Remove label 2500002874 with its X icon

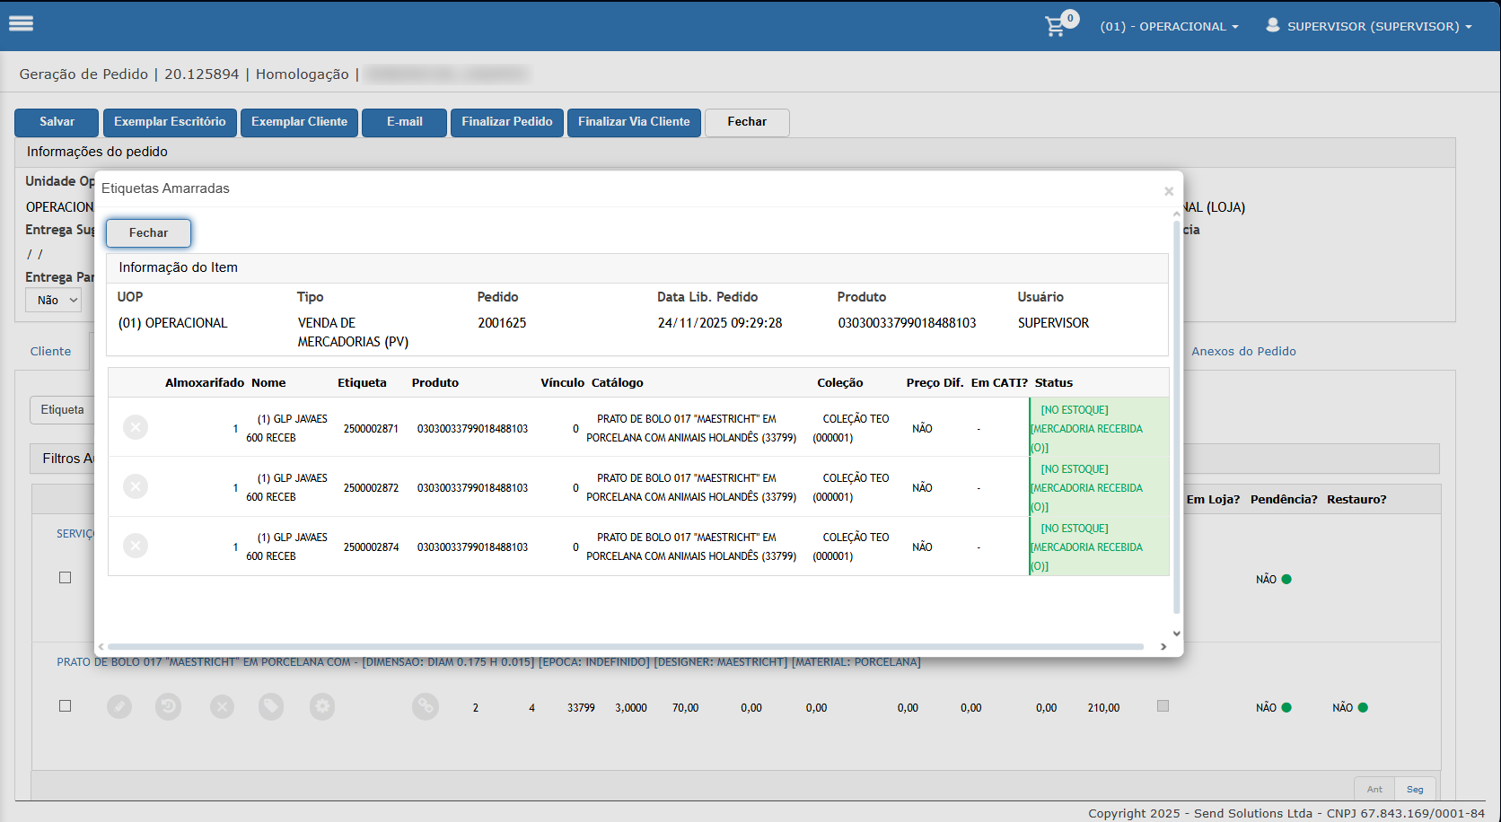(136, 546)
